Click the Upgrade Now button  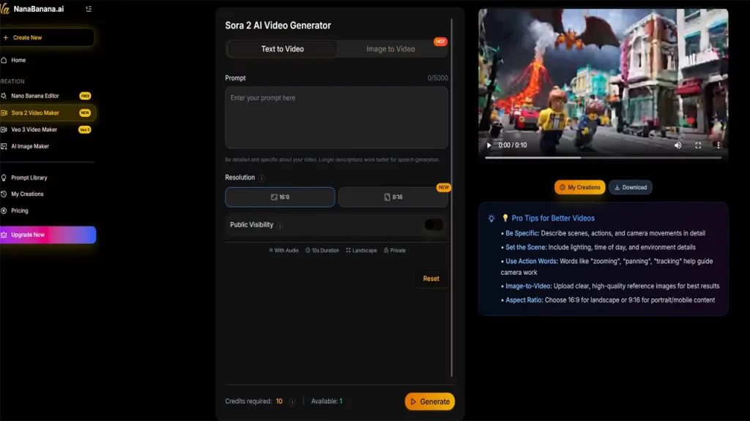(x=48, y=235)
